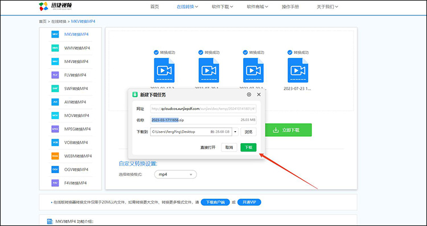
Task: Go to 首页 in top navigation
Action: pyautogui.click(x=154, y=7)
